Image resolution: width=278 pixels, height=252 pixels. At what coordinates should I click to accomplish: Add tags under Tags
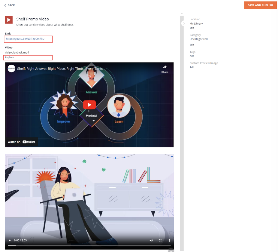pyautogui.click(x=192, y=56)
